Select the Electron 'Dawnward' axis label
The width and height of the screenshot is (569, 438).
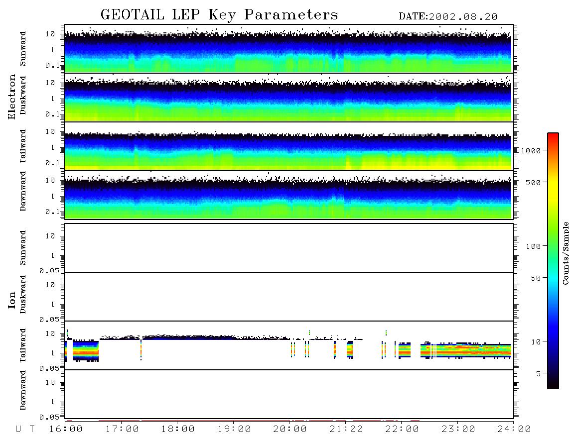(x=23, y=191)
